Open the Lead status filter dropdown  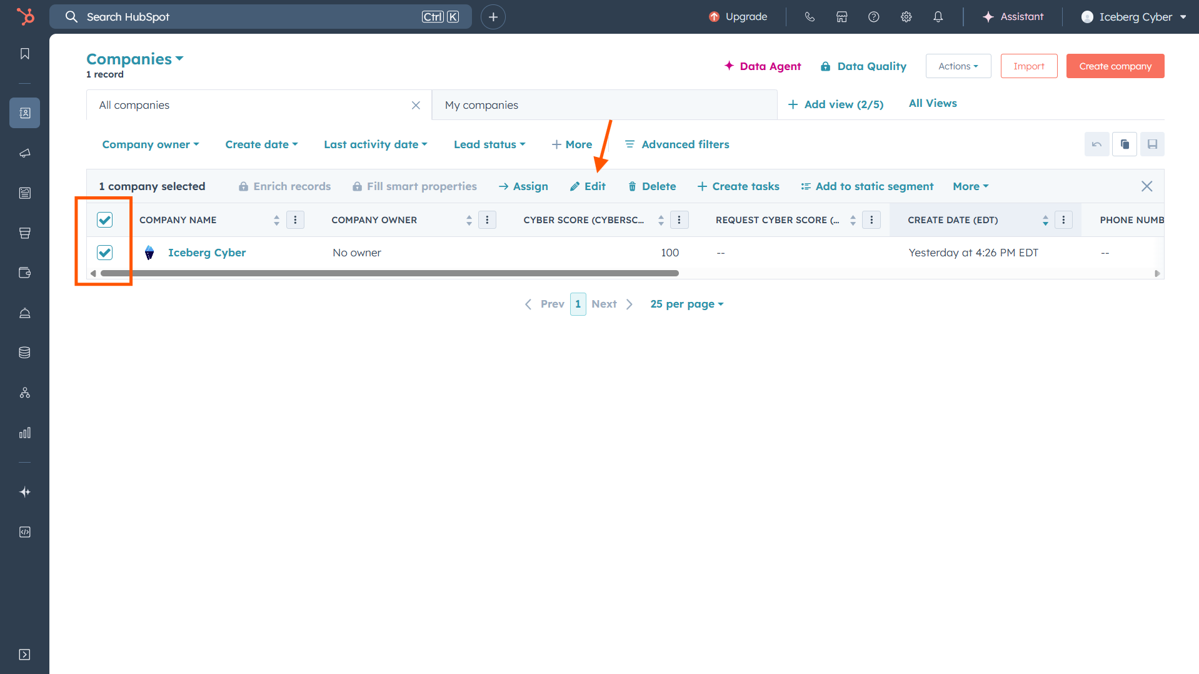pyautogui.click(x=489, y=144)
